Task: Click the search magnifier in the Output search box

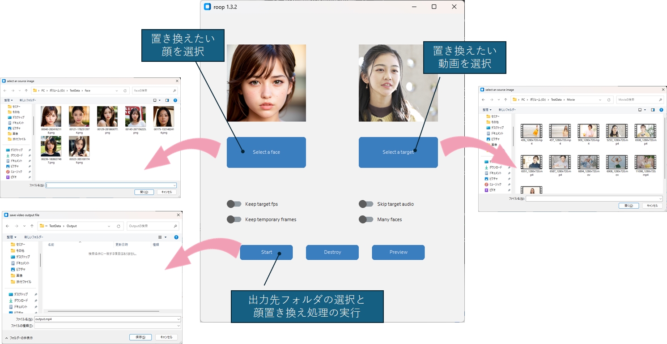Action: tap(175, 225)
